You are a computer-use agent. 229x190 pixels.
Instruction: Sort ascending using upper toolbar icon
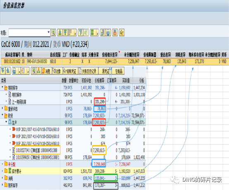[x=60, y=32]
